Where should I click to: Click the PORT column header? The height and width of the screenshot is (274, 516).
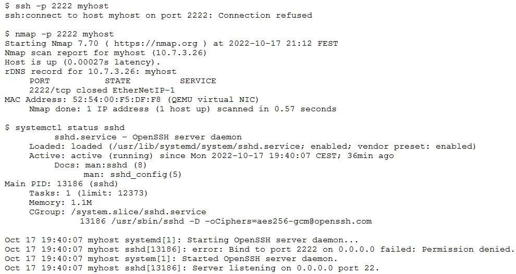(x=40, y=81)
